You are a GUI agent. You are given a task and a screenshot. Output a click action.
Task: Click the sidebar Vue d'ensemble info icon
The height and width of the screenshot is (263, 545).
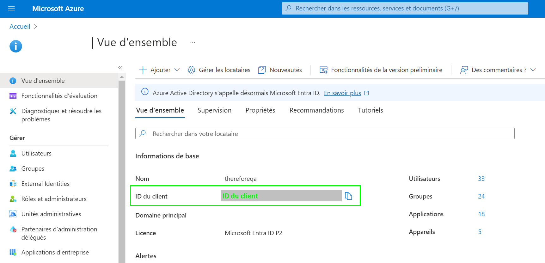[13, 81]
